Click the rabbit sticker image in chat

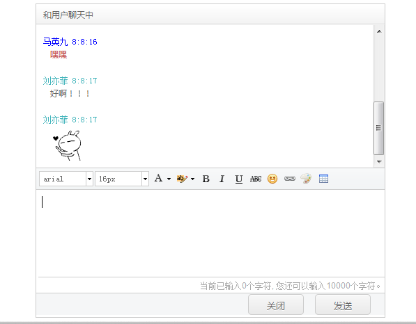tap(68, 145)
